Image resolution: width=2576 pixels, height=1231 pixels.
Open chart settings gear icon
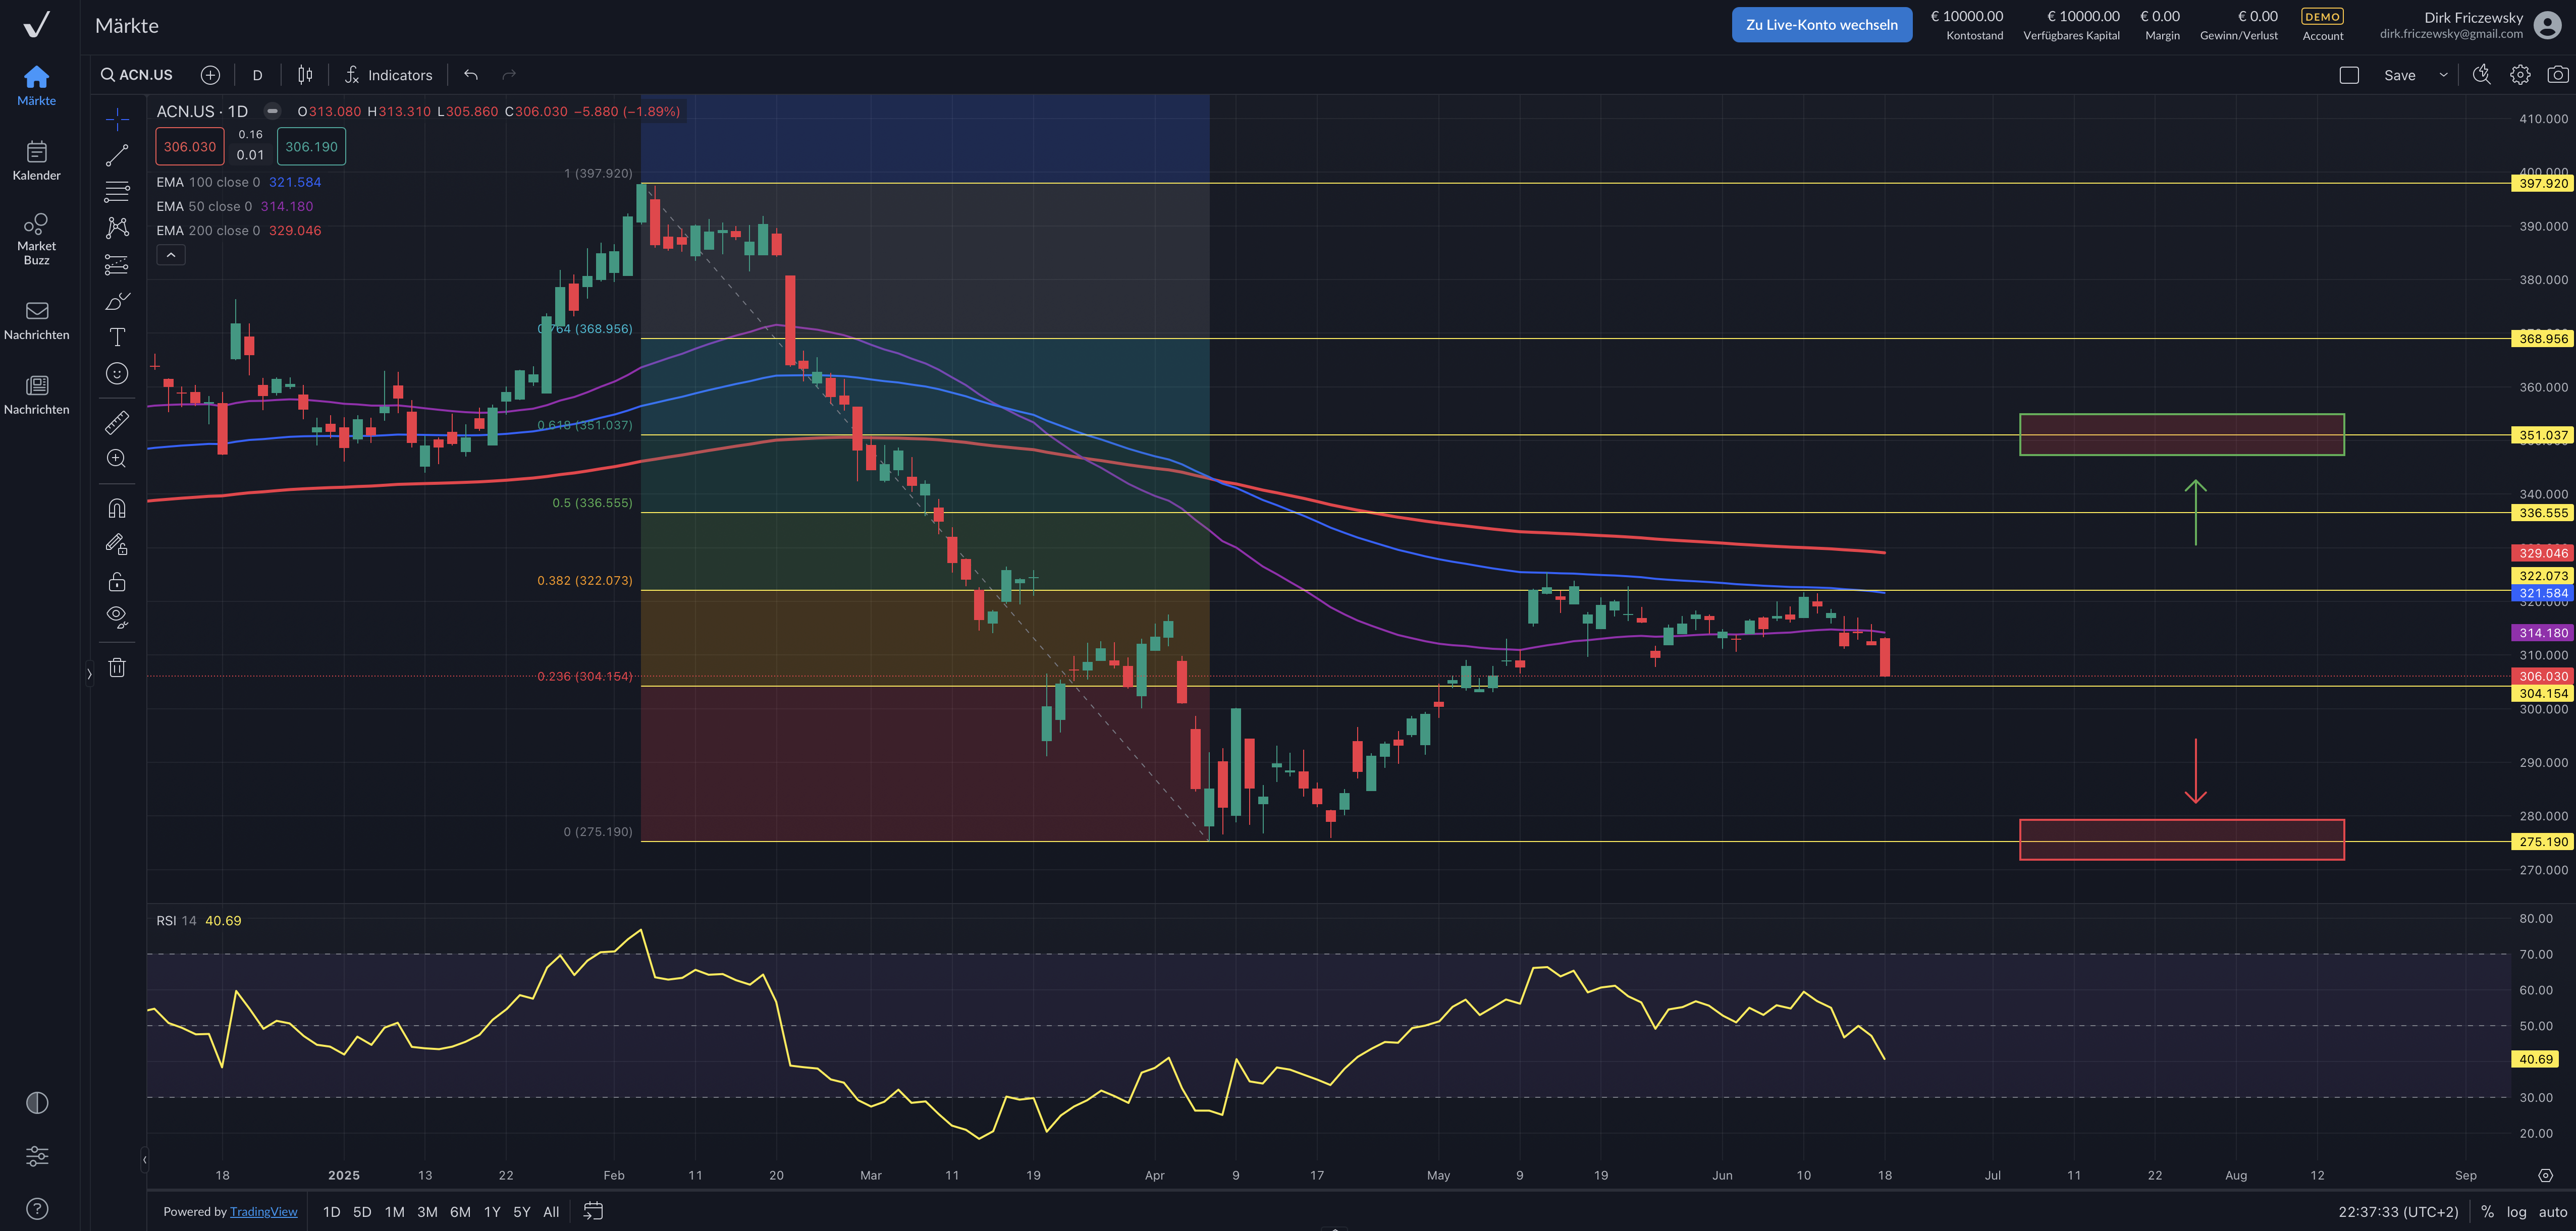pos(2519,75)
